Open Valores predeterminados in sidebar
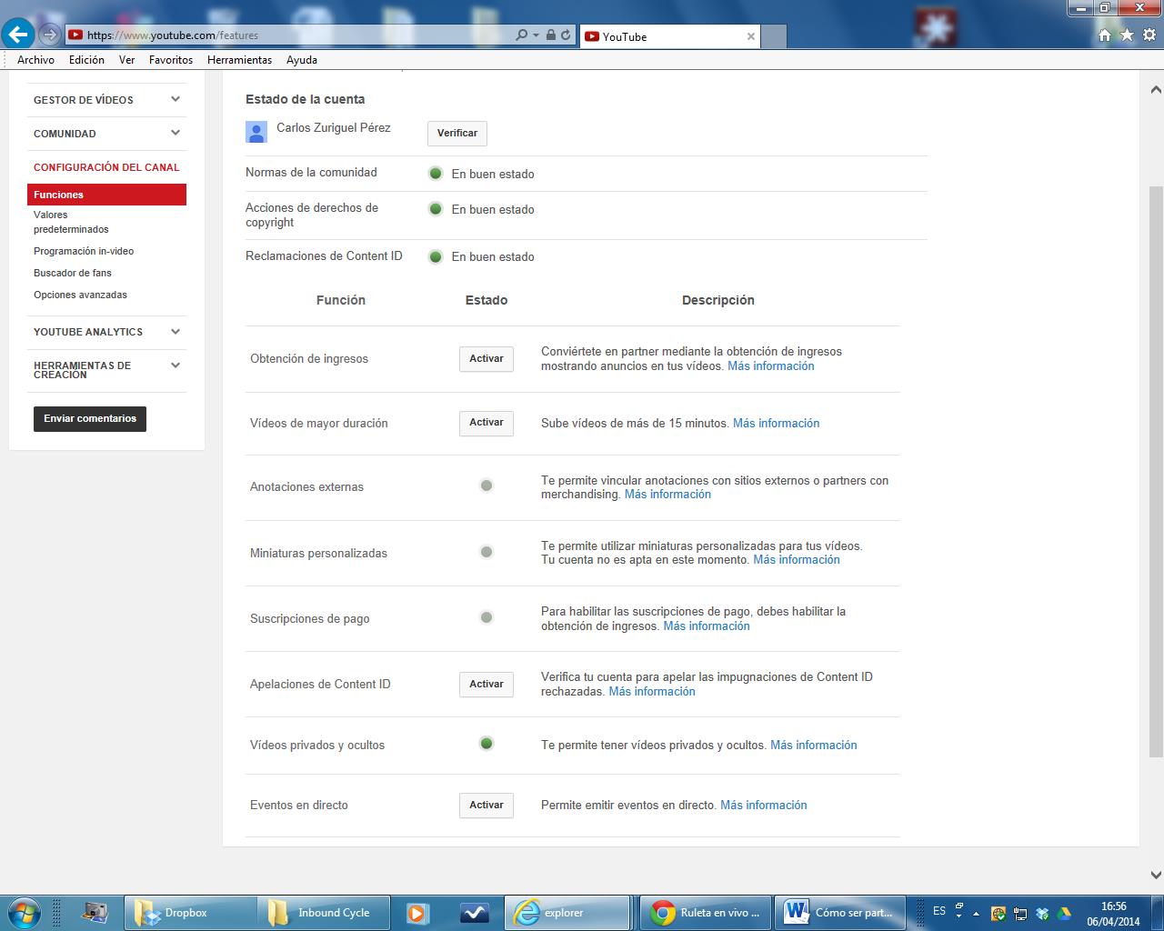 coord(71,222)
